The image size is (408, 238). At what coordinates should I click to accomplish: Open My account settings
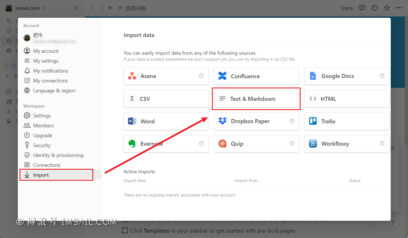click(60, 51)
